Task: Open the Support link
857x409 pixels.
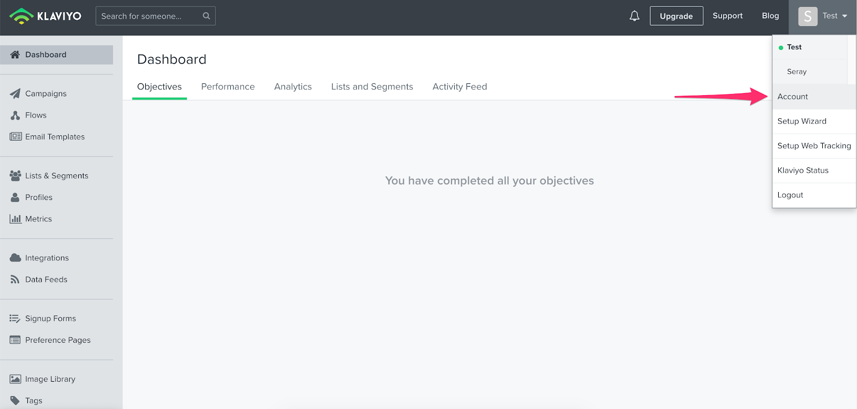Action: [727, 16]
